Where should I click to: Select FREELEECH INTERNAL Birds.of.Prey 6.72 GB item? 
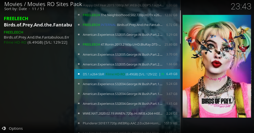(x=127, y=25)
